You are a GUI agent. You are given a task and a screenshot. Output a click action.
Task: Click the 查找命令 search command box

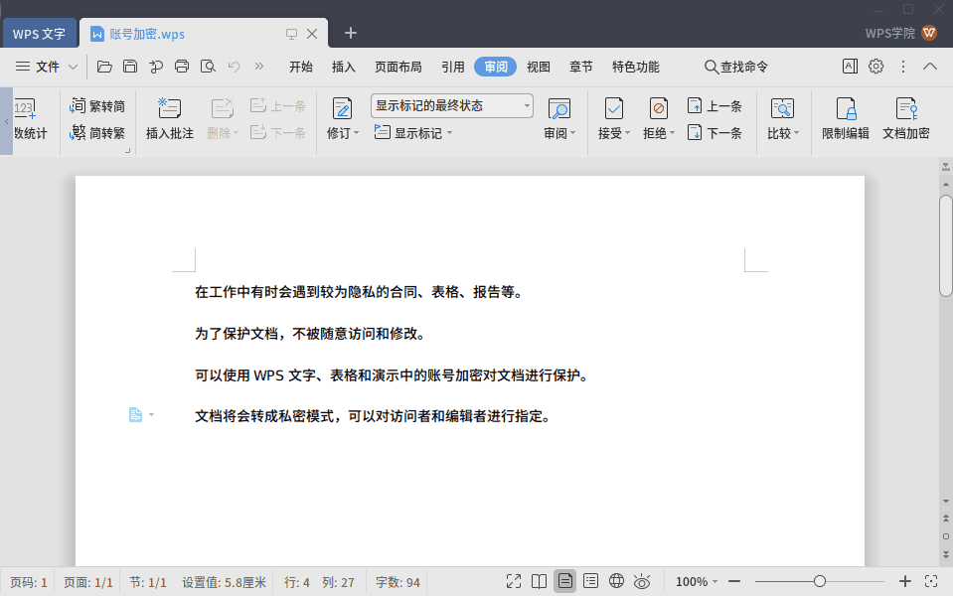(x=736, y=67)
